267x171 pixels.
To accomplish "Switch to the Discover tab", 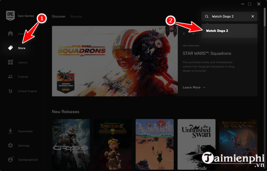I will [x=58, y=16].
